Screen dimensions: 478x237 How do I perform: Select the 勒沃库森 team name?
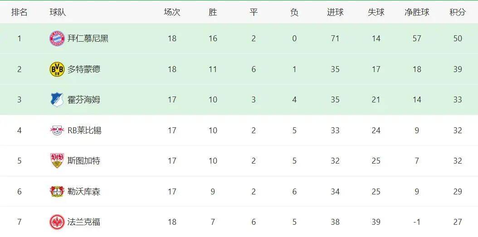click(x=84, y=192)
